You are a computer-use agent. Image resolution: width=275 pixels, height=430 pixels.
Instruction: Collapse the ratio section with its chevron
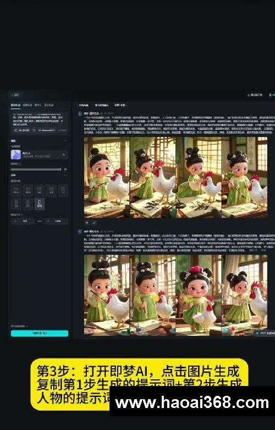(65, 175)
